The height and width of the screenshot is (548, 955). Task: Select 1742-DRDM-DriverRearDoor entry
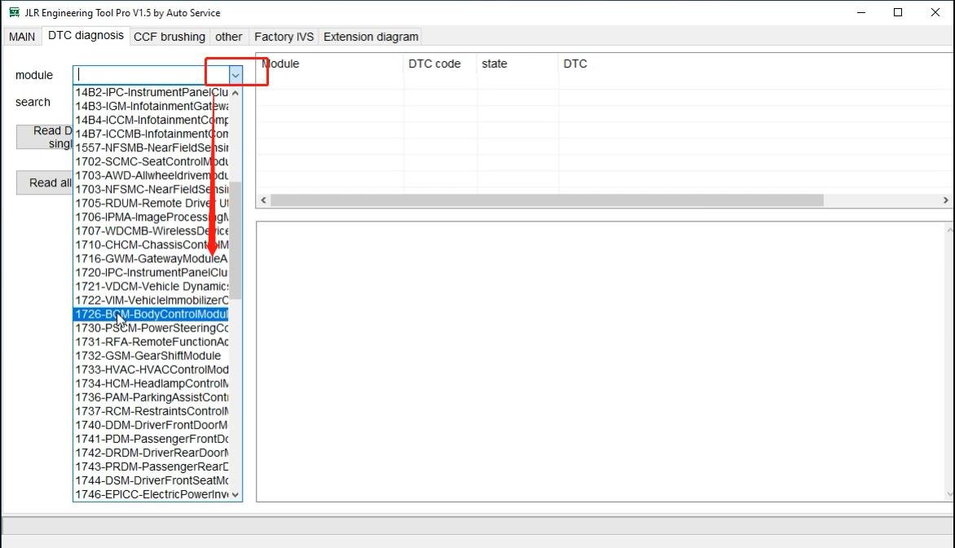click(151, 453)
